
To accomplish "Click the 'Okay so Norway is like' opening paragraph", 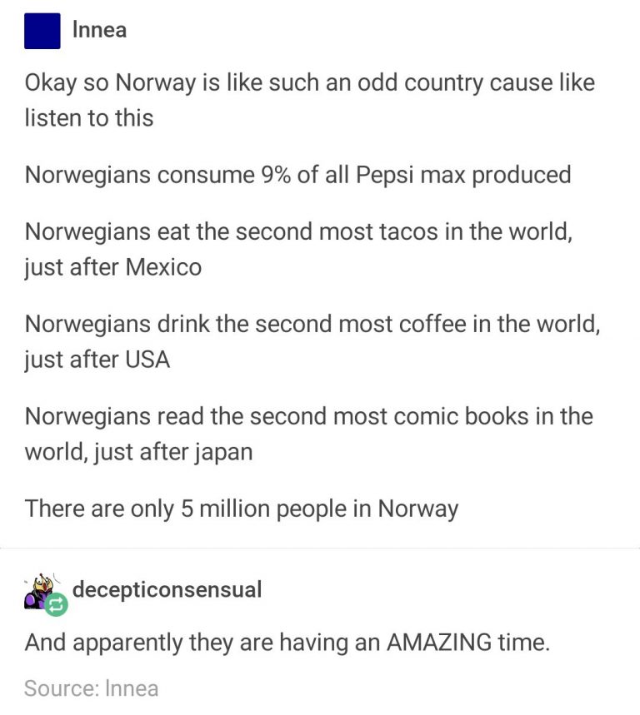I will coord(309,100).
